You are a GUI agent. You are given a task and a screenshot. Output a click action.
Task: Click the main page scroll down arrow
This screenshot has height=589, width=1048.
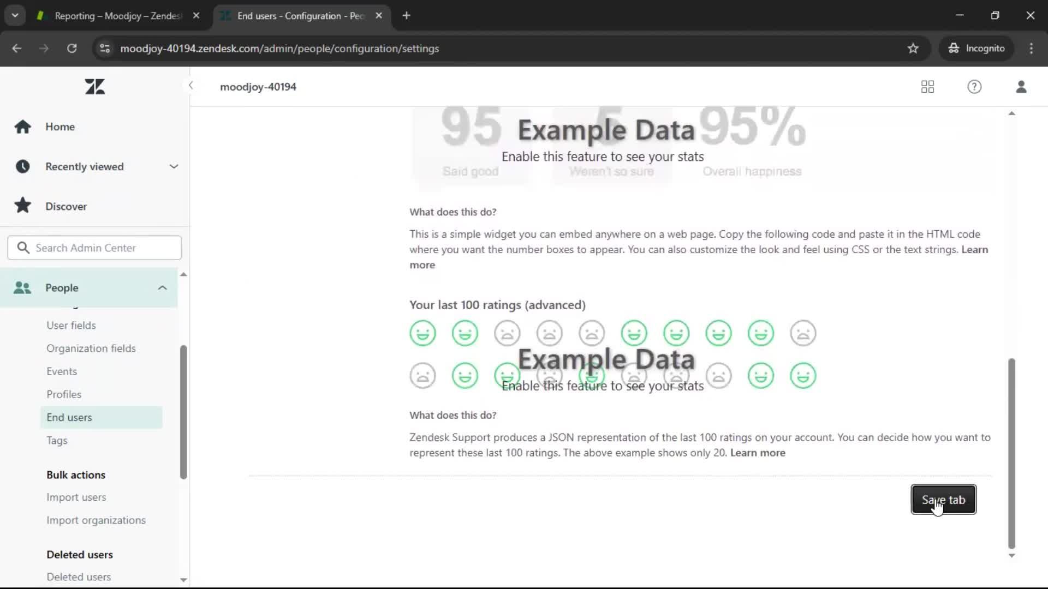(x=1011, y=556)
